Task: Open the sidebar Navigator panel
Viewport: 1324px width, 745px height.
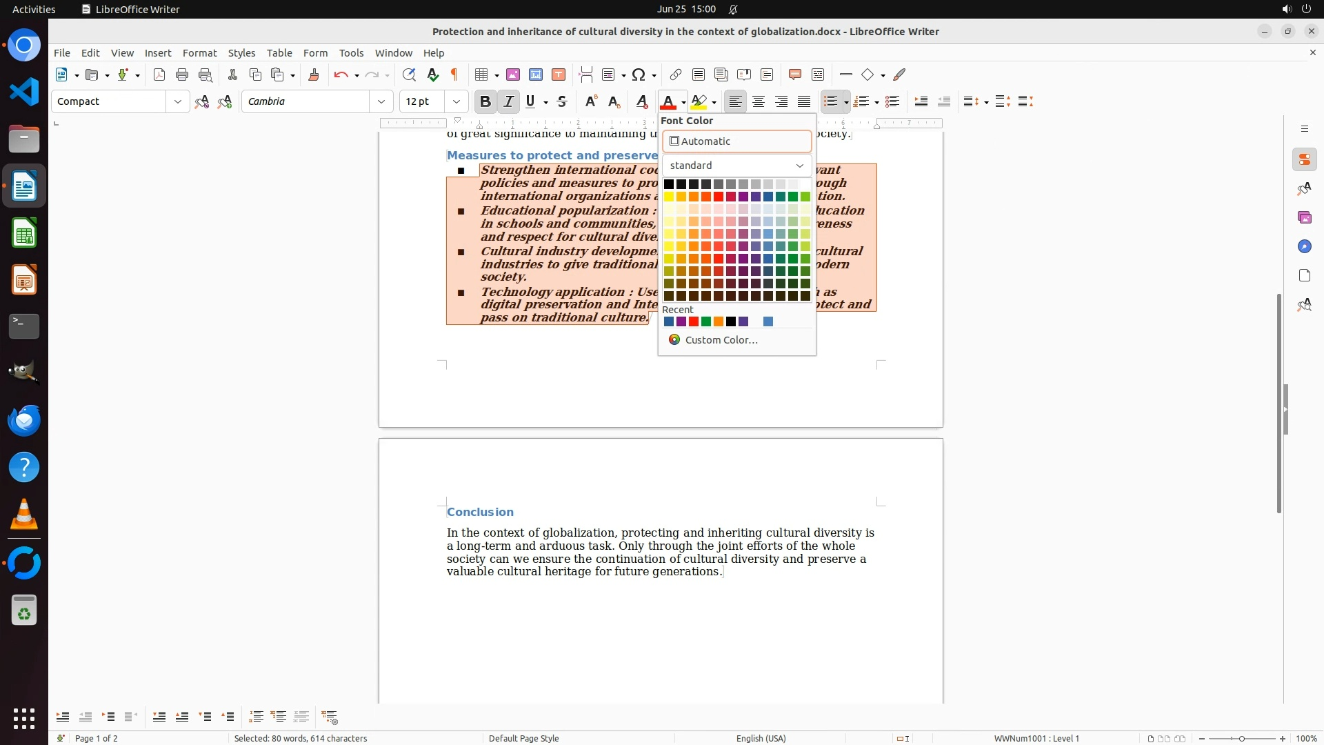Action: [x=1304, y=246]
